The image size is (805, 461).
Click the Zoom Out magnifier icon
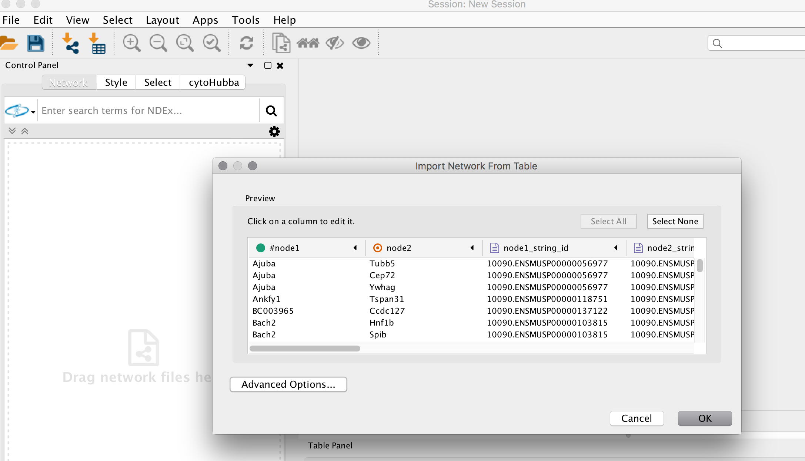tap(158, 43)
